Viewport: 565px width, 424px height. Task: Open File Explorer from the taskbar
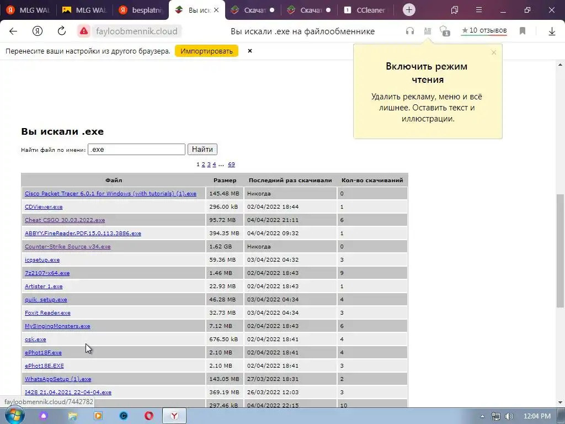click(x=72, y=416)
